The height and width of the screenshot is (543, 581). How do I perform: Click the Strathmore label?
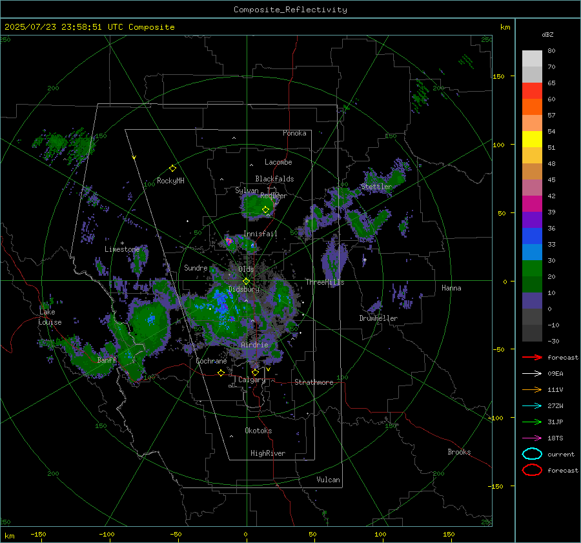[x=314, y=382]
